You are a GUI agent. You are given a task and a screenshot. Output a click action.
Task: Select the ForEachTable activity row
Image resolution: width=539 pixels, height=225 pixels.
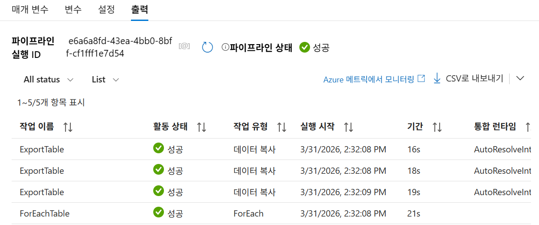pyautogui.click(x=271, y=213)
